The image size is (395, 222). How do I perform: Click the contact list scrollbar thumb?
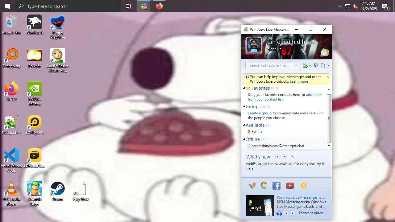pos(329,118)
